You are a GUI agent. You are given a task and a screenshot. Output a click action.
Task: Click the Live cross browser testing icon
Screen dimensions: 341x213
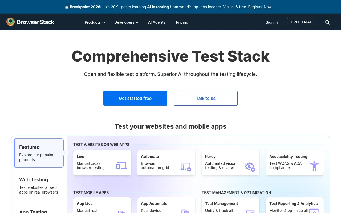point(121,165)
